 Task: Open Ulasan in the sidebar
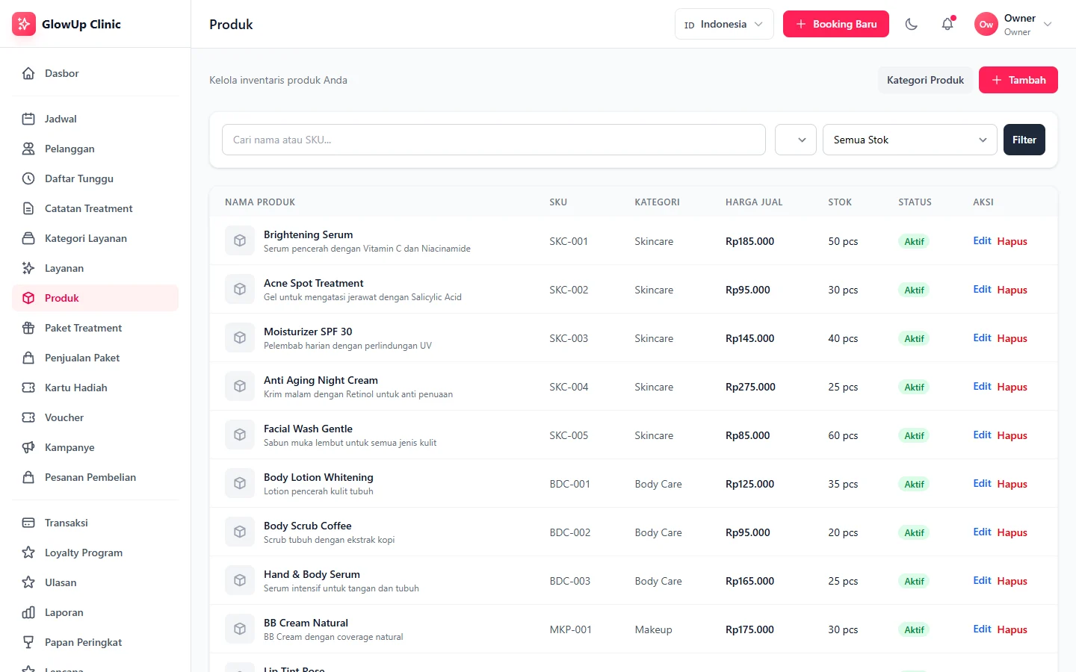coord(95,582)
